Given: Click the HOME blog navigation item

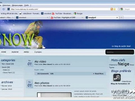Looking at the screenshot, I should tap(4, 52).
